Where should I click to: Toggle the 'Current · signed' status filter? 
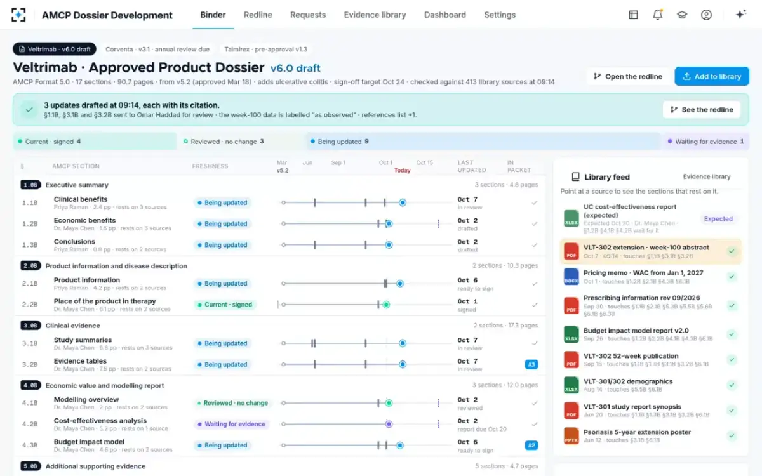pos(95,142)
